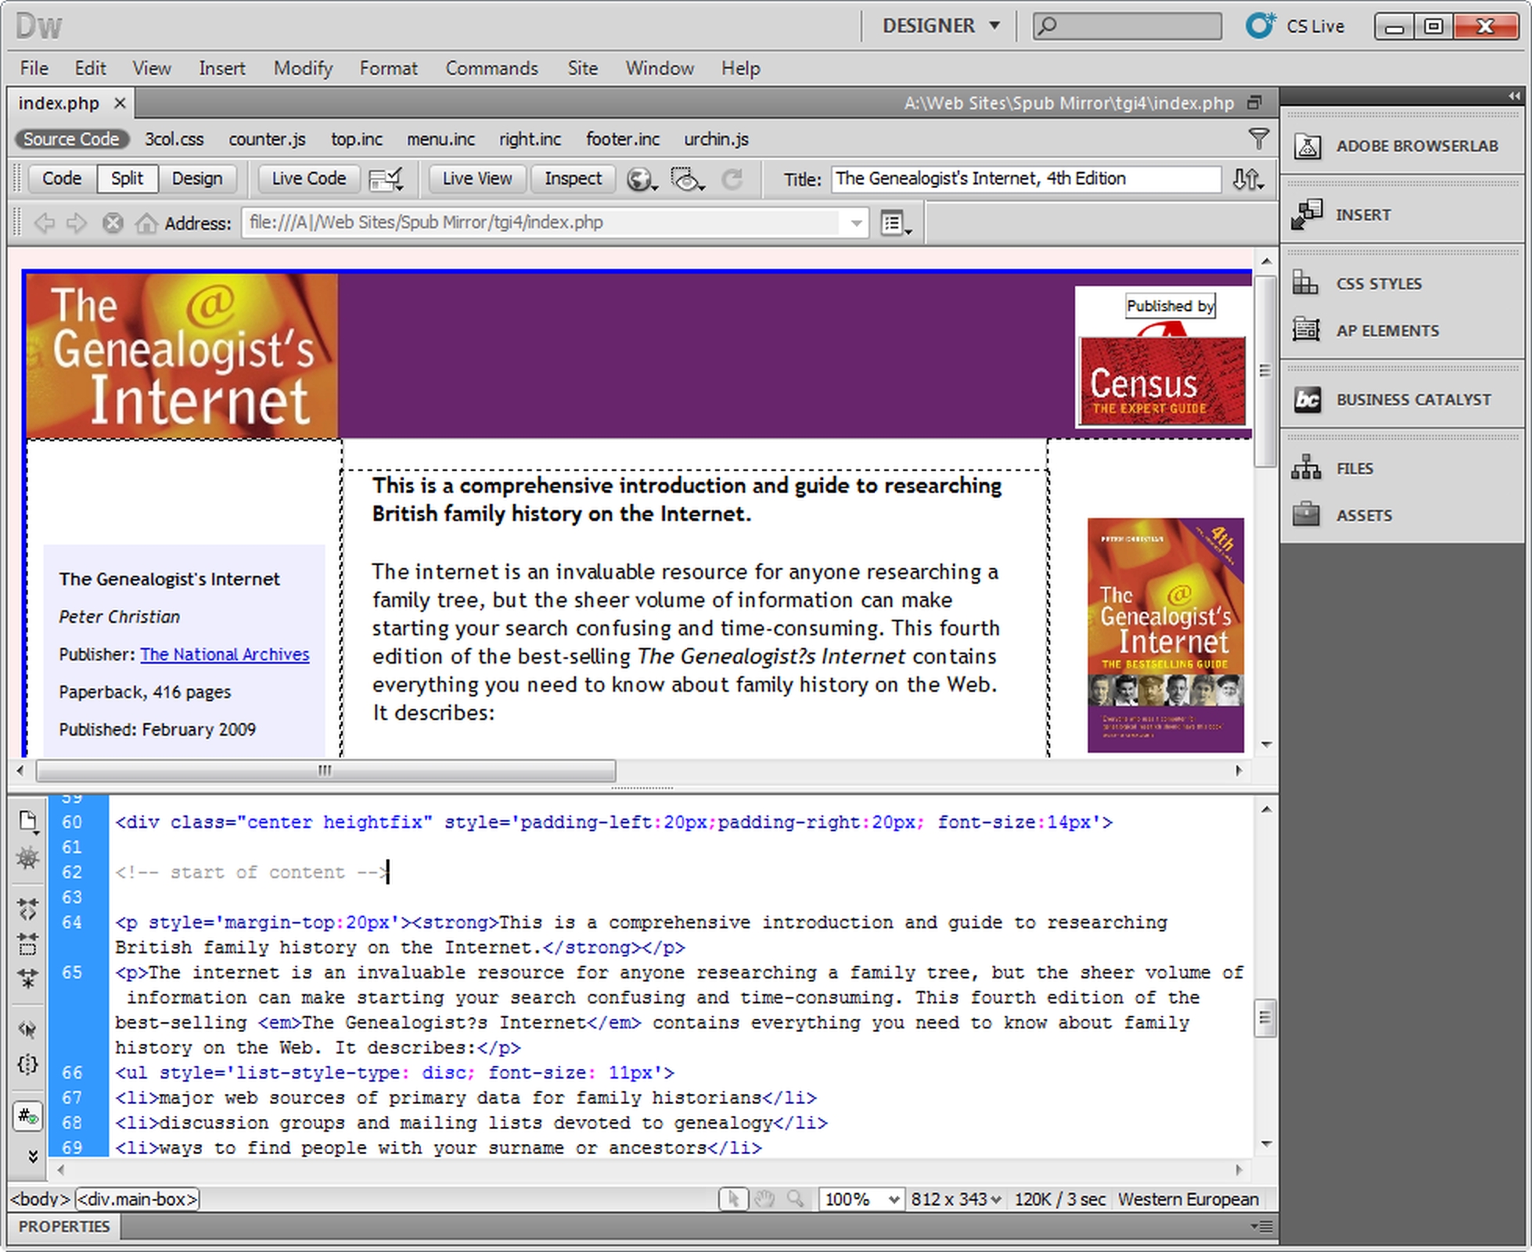
Task: Click the horizontal scrollbar in Design view
Action: pyautogui.click(x=325, y=771)
